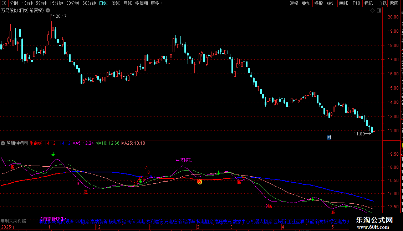Click the 9底 label in the indicator pane

pos(269,206)
